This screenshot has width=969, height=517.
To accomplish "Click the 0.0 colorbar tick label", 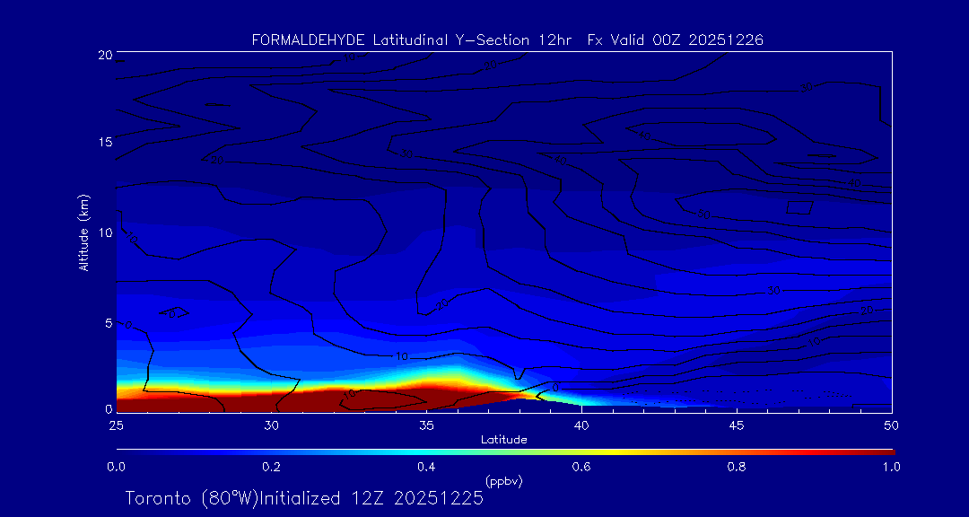I will pos(116,467).
